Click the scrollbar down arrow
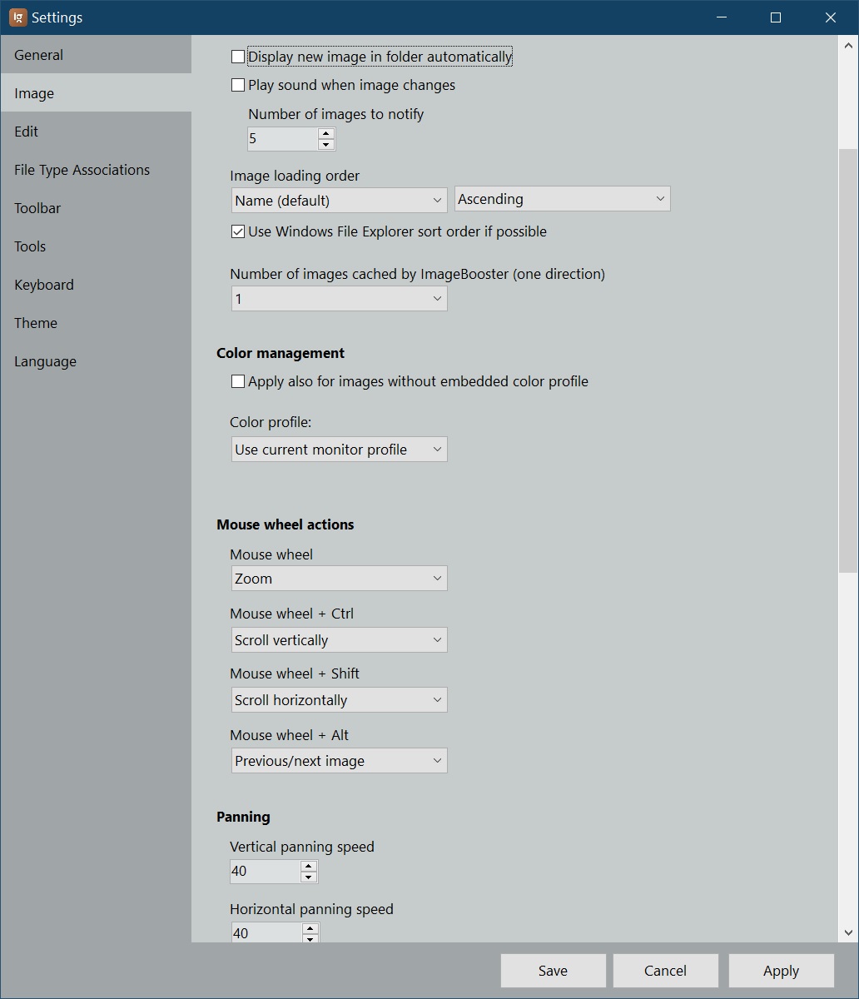 [848, 933]
